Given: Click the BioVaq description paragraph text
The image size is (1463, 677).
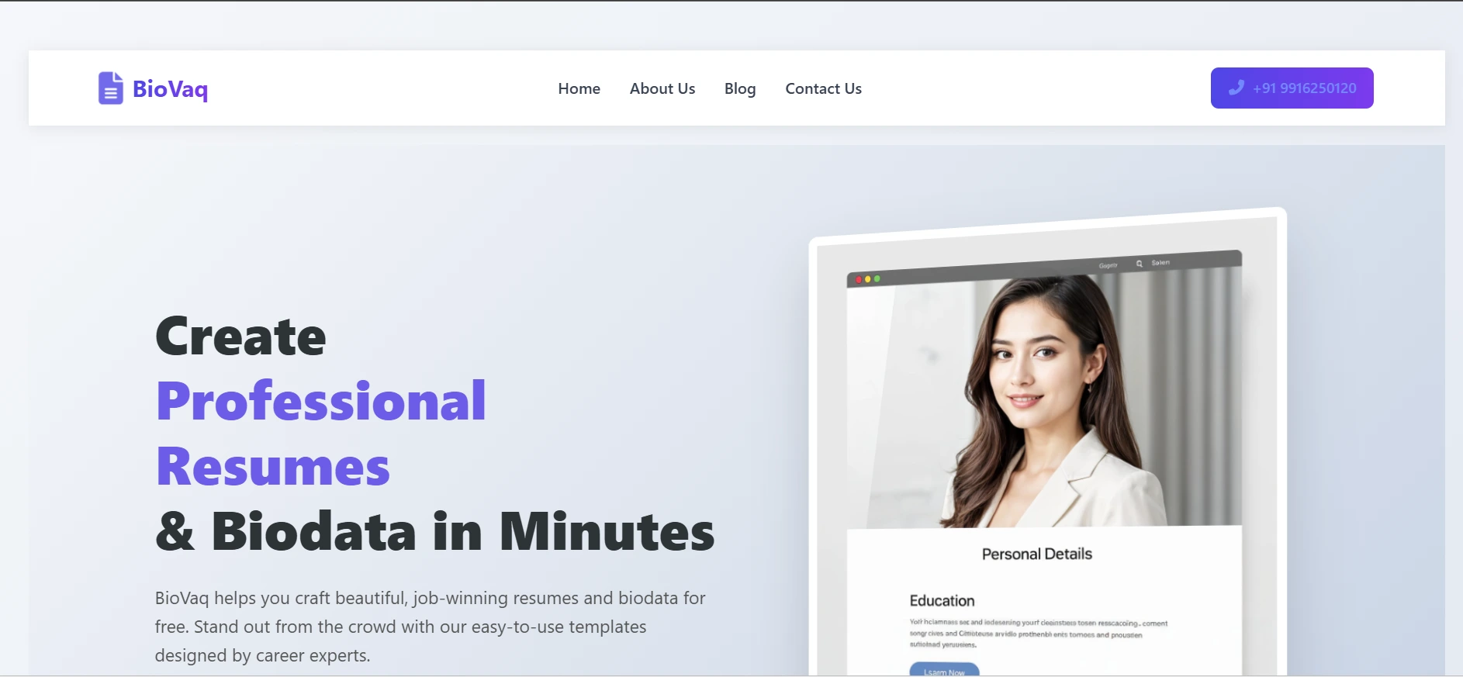Looking at the screenshot, I should 430,627.
